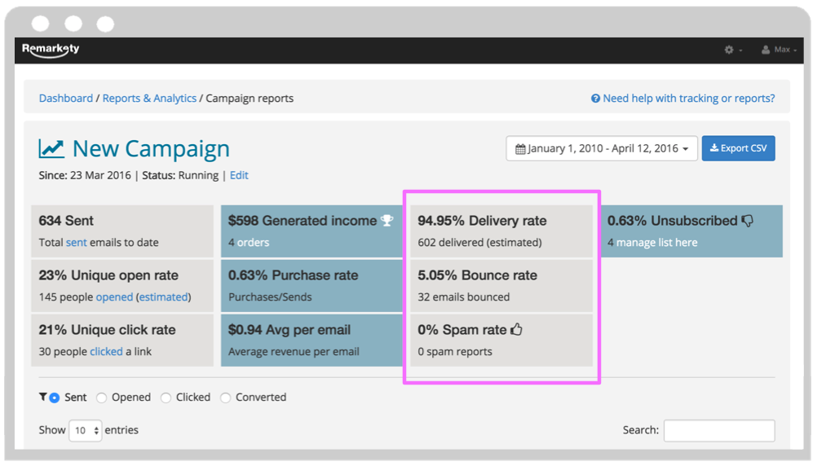Image resolution: width=817 pixels, height=466 pixels.
Task: Select the Clicked radio button
Action: tap(166, 398)
